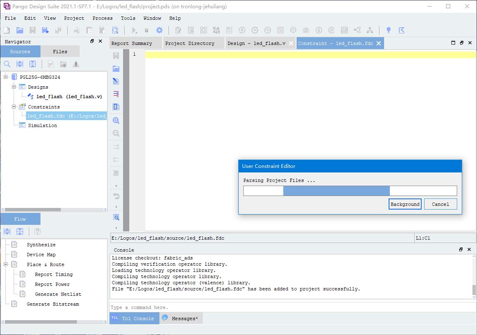Collapse the Constraints folder node
The height and width of the screenshot is (335, 477).
(x=14, y=106)
